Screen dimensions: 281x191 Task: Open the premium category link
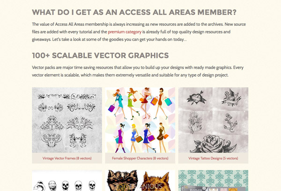(125, 32)
